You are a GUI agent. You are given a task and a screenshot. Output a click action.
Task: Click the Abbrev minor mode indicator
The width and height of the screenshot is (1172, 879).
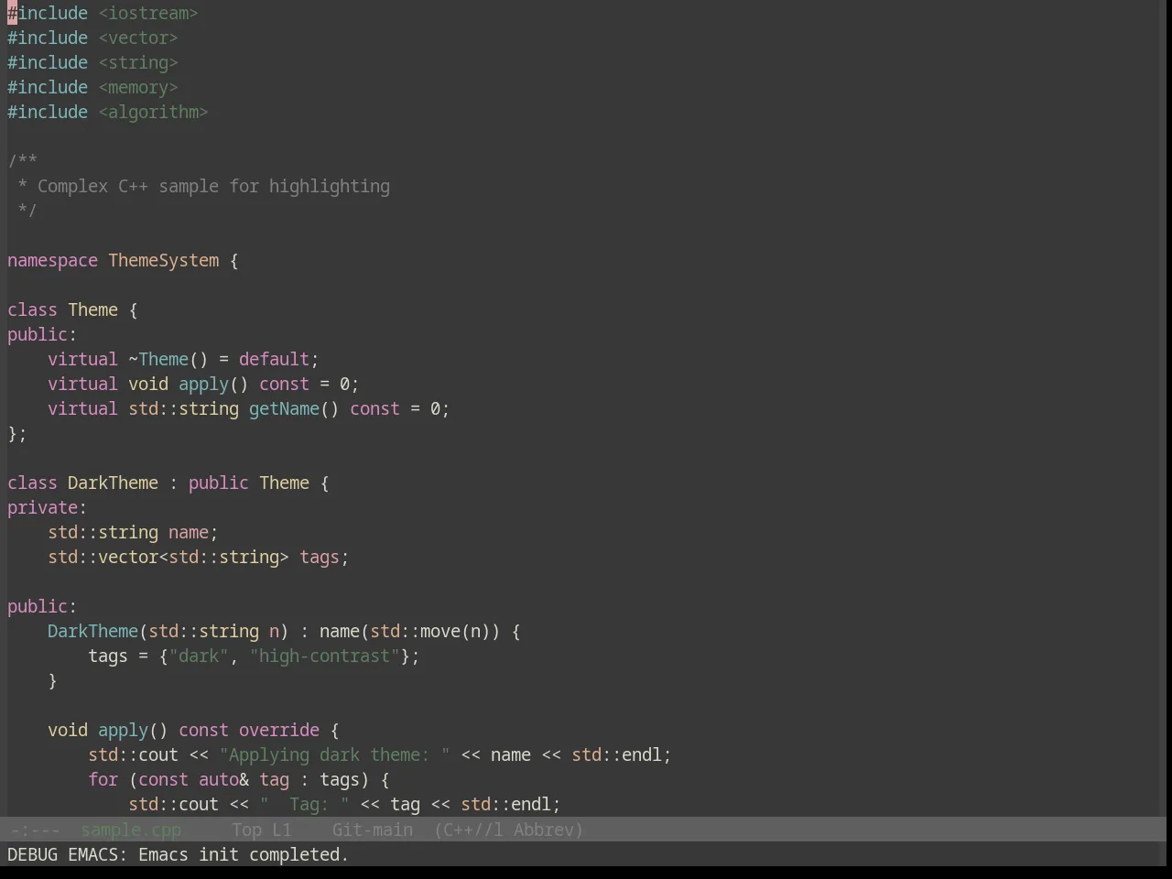548,830
